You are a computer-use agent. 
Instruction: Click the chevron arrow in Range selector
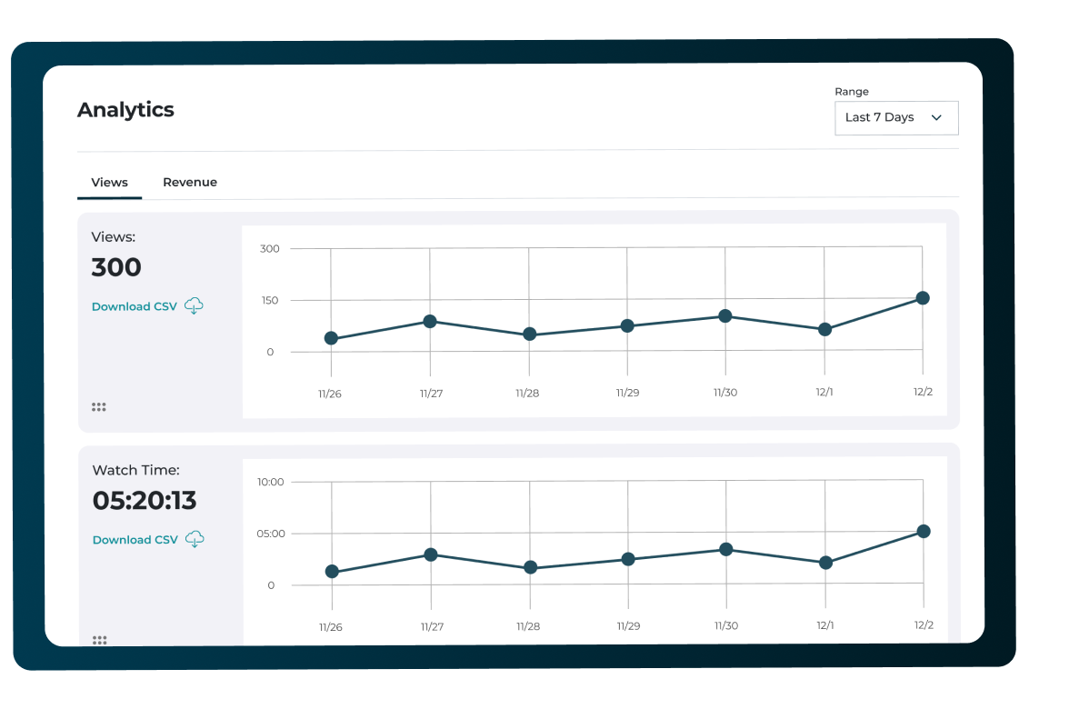tap(936, 118)
